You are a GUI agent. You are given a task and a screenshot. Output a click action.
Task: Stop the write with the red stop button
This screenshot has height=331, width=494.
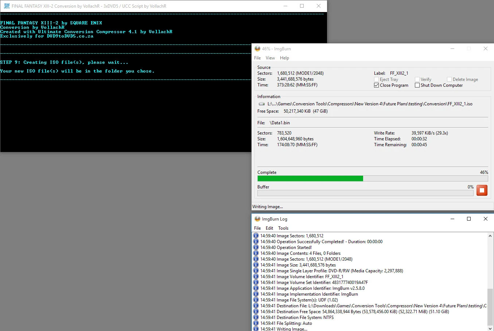[x=482, y=190]
